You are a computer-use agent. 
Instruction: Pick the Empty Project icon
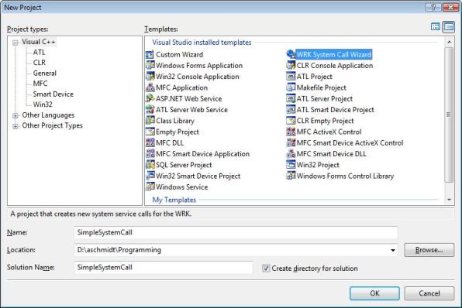point(150,132)
